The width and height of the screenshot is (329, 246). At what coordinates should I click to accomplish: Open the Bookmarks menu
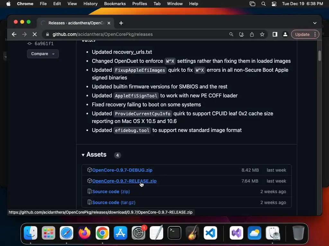115,4
